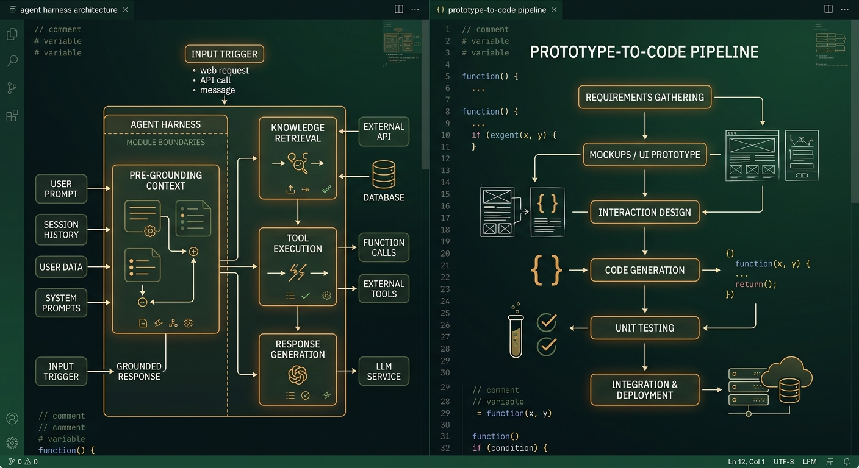Click the large curly braces by Code Generation
Viewport: 859px width, 468px height.
coord(547,270)
